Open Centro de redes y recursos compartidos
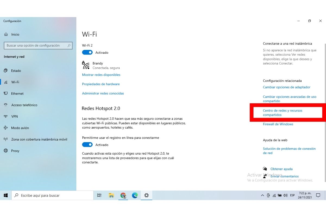The height and width of the screenshot is (217, 326). 283,113
